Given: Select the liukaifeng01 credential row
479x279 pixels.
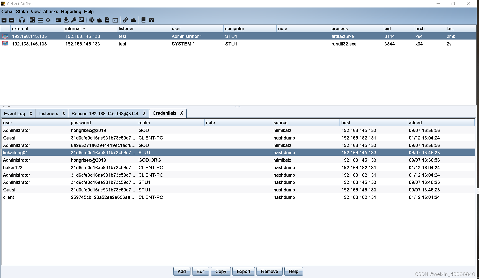Looking at the screenshot, I should (238, 153).
